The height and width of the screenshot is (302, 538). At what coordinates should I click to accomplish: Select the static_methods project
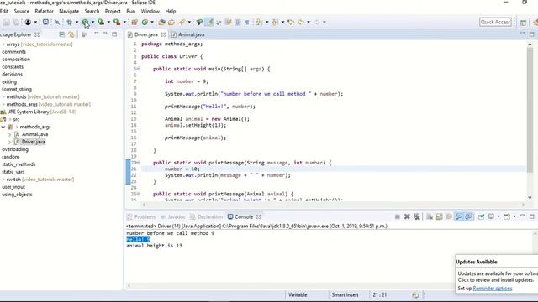tap(18, 164)
